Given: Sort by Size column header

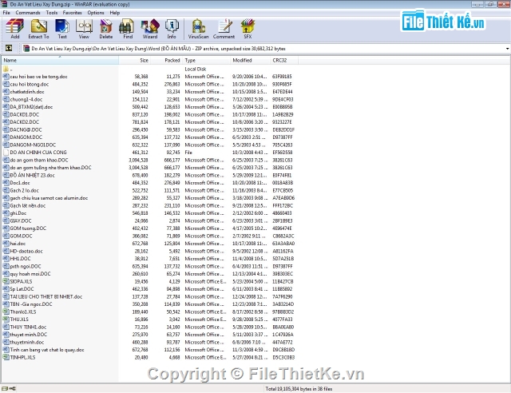Looking at the screenshot, I should [x=134, y=61].
